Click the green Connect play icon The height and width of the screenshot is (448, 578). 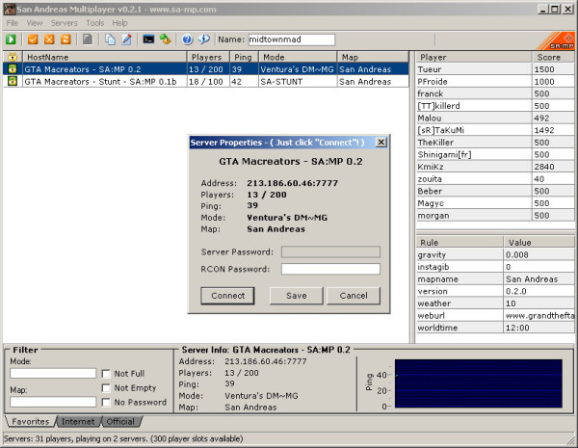point(11,40)
